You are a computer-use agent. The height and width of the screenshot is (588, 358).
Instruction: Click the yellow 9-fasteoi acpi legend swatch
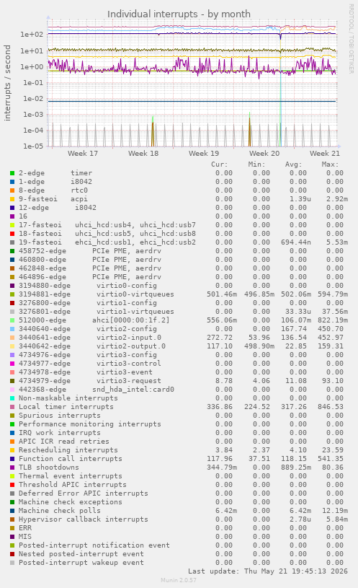[x=12, y=199]
